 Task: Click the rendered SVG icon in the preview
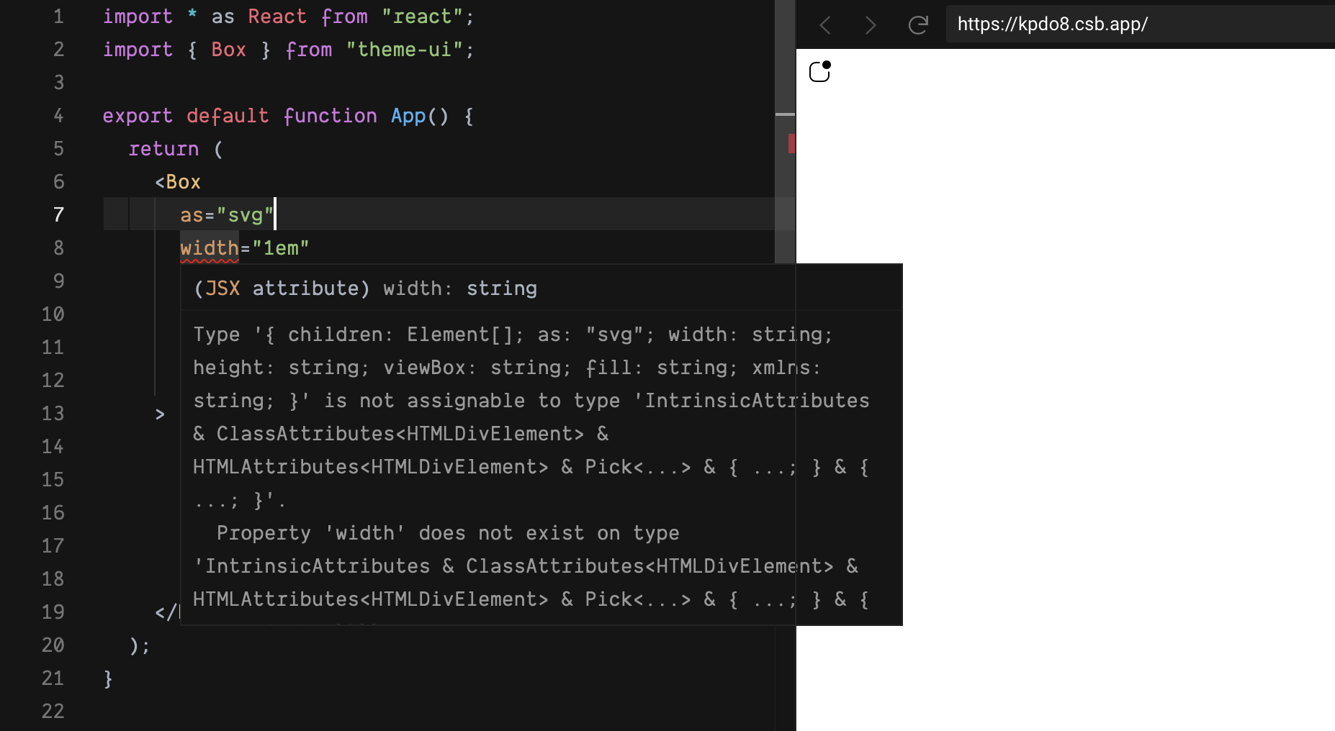820,71
